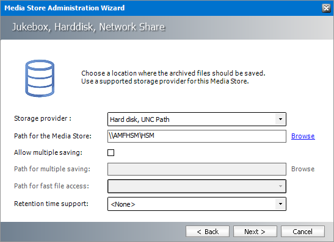The width and height of the screenshot is (334, 242).
Task: Proceed with the Next button
Action: tap(255, 232)
